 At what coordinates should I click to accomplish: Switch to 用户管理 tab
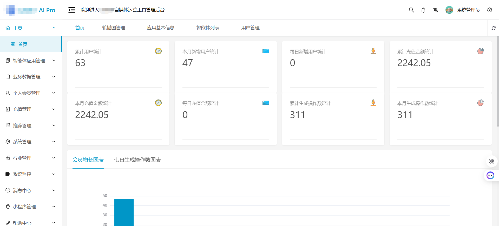[x=250, y=28]
